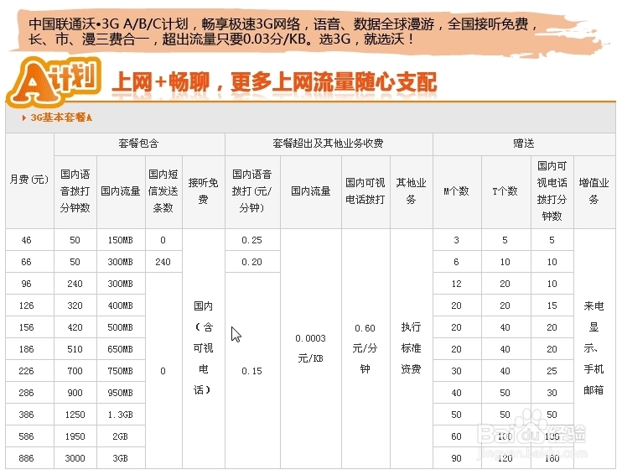Image resolution: width=622 pixels, height=475 pixels.
Task: Click the 月费(元) column header
Action: coord(29,180)
